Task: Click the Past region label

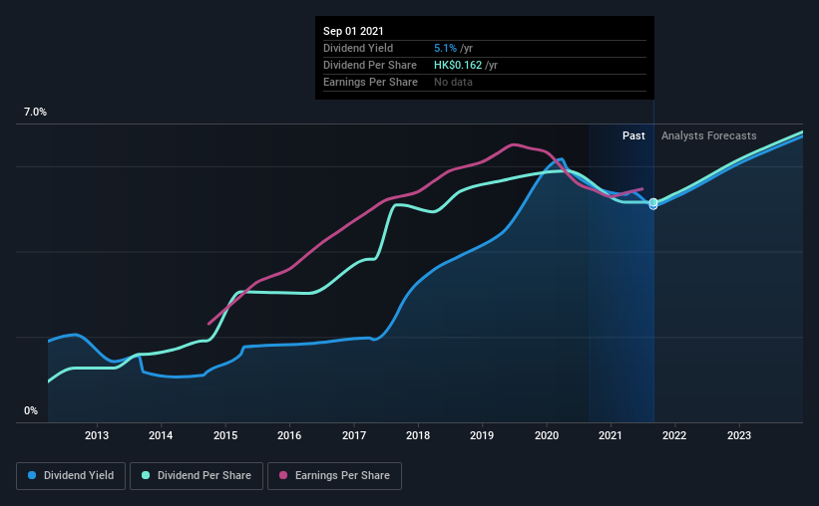Action: click(x=633, y=135)
